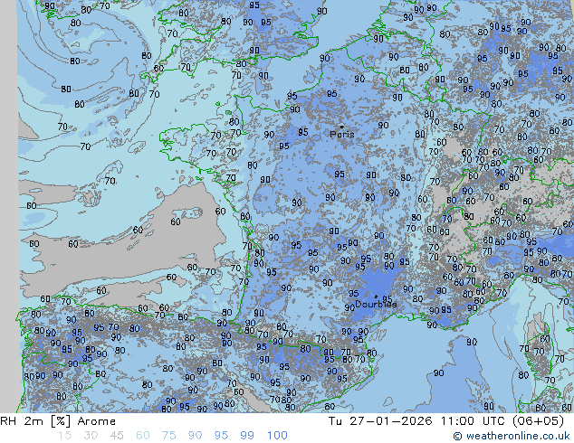This screenshot has width=574, height=443.
Task: Click the copyright © symbol
Action: (x=458, y=436)
